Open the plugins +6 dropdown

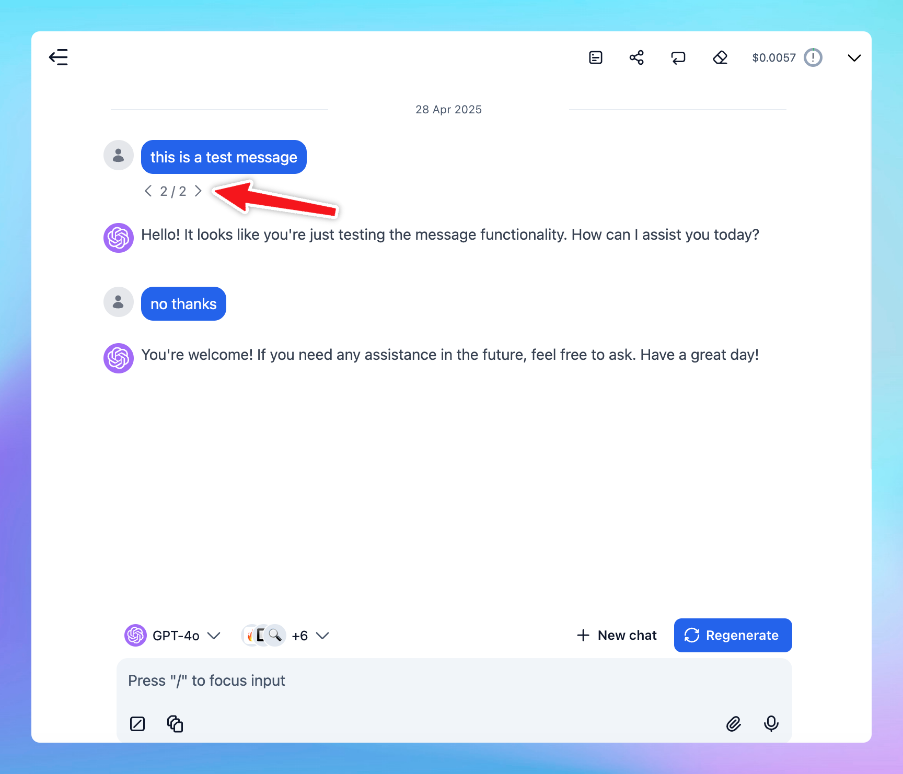point(285,636)
